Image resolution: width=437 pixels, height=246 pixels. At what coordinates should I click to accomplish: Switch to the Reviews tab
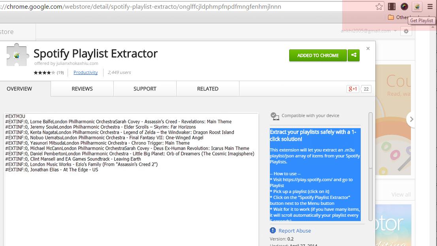[82, 89]
